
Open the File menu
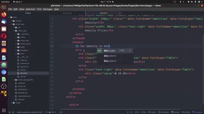[x=10, y=9]
